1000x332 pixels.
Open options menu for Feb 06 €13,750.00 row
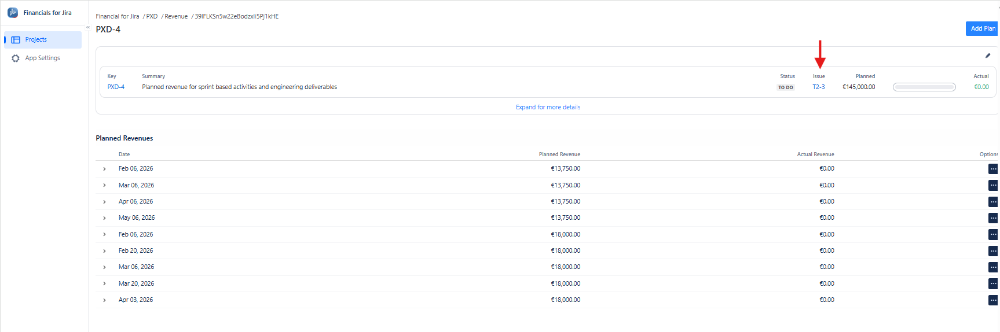tap(993, 169)
